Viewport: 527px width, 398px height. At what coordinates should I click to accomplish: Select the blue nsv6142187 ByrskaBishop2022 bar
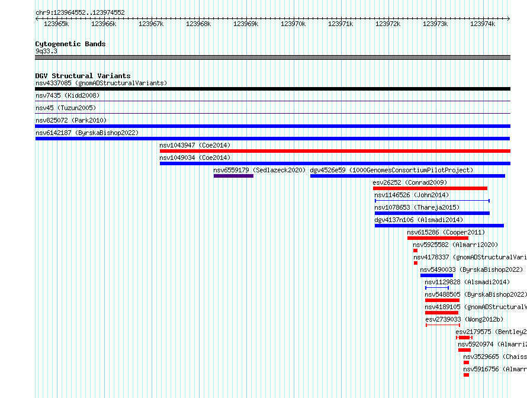point(272,139)
